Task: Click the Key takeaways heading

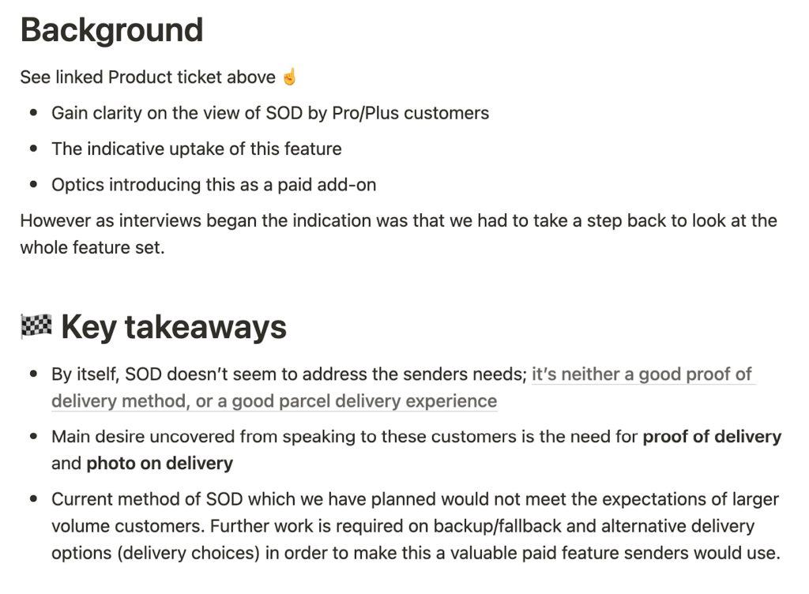Action: click(x=173, y=327)
